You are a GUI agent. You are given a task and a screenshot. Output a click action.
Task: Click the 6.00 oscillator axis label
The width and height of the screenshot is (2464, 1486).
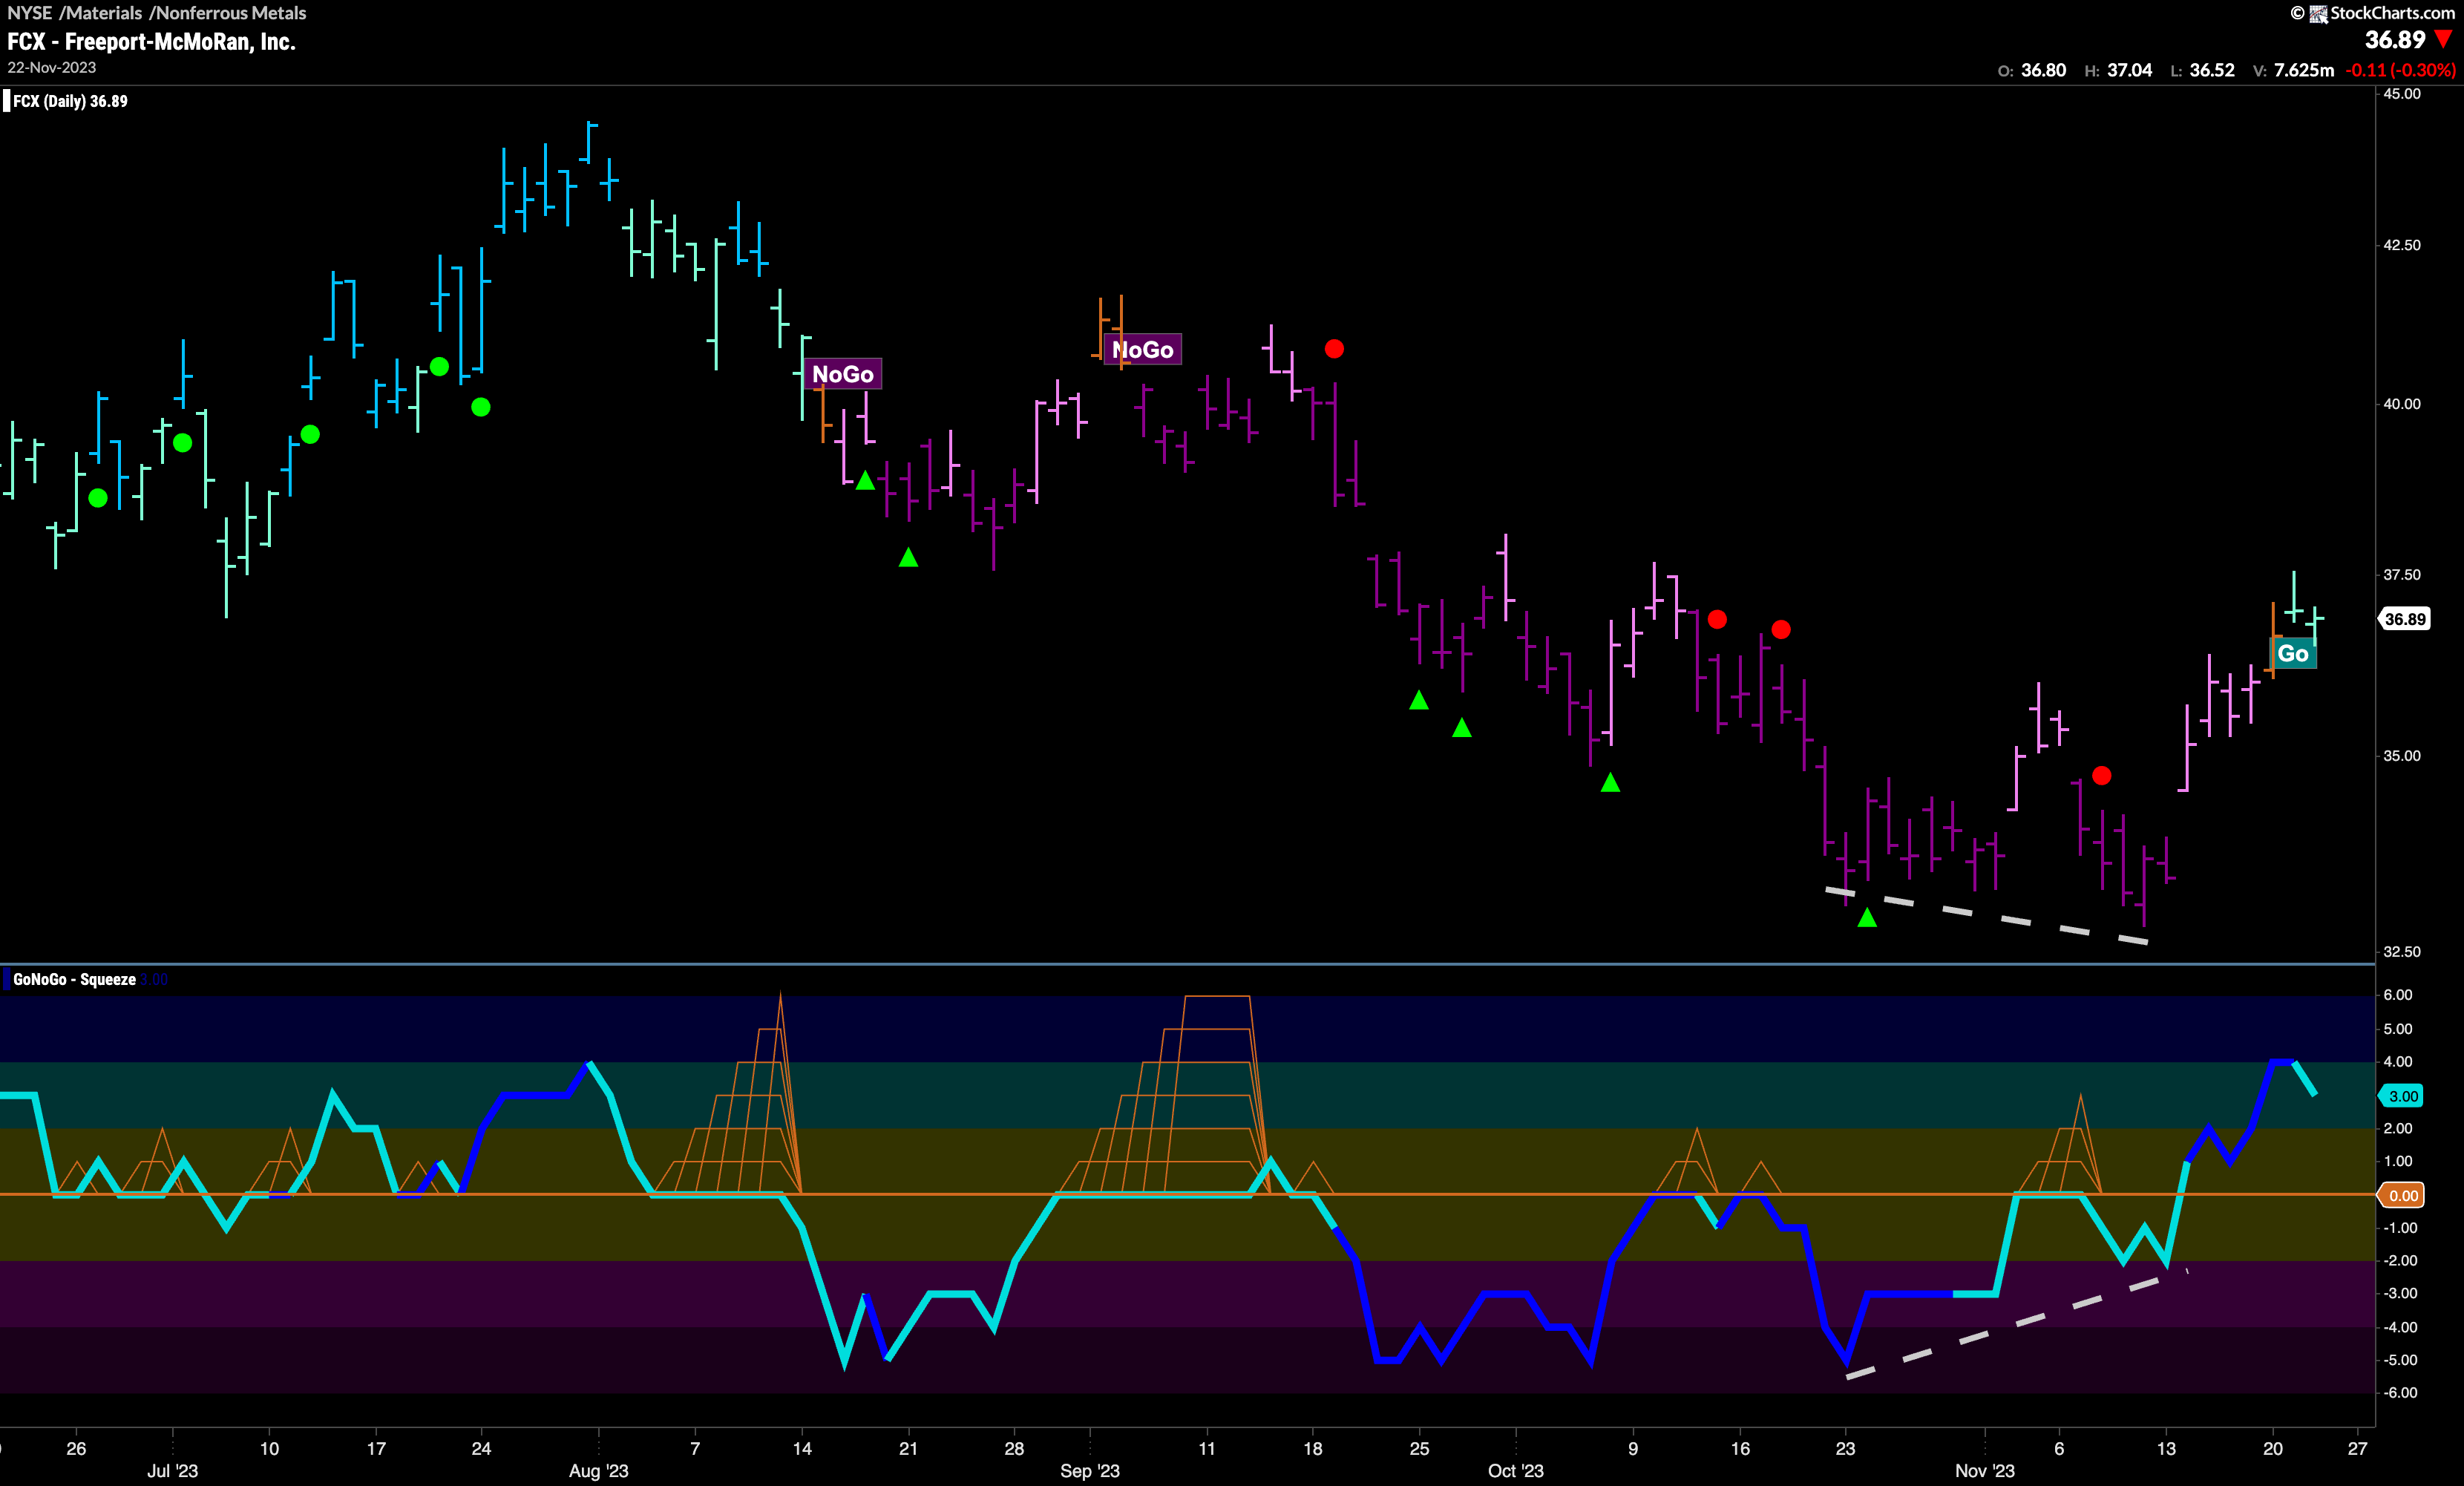click(x=2398, y=995)
